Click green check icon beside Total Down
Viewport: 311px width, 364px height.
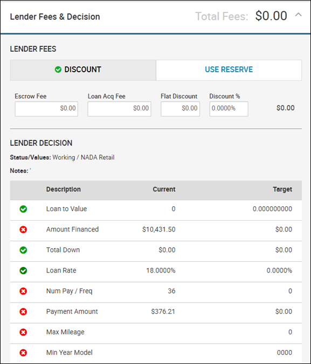click(23, 250)
